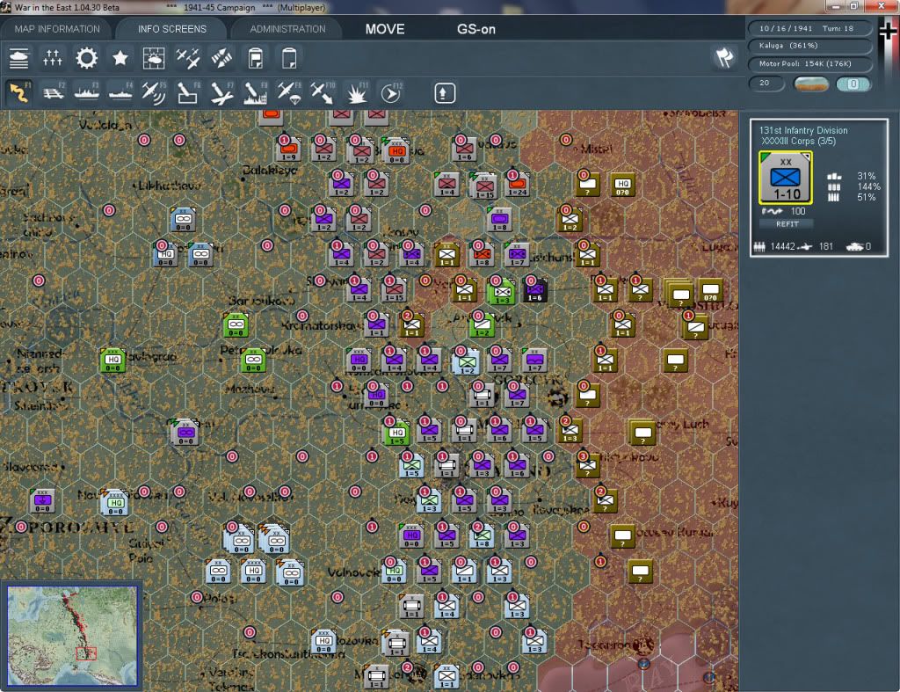This screenshot has width=900, height=692.
Task: Click the 51% ammunition value
Action: click(866, 197)
